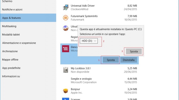Viewport: 179px width, 100px height.
Task: Open App predefinite settings
Action: click(11, 68)
